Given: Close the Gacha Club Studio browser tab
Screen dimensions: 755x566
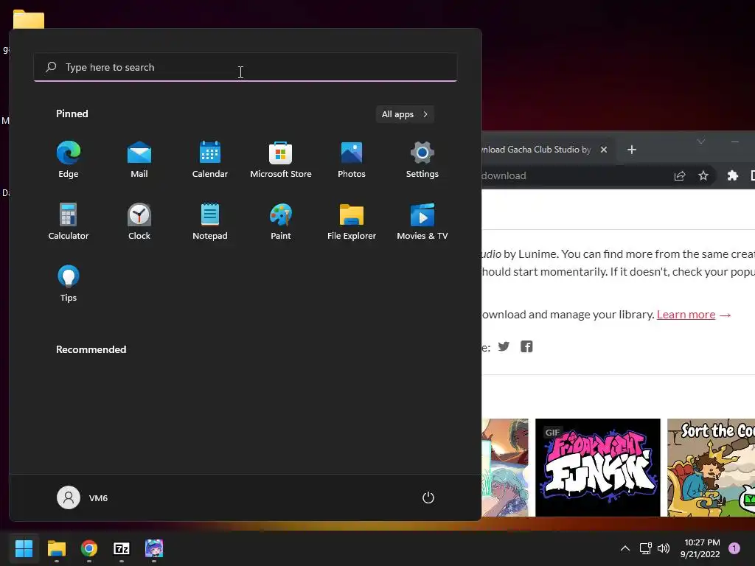Looking at the screenshot, I should coord(603,150).
